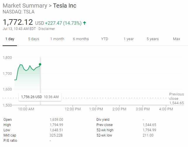The image size is (188, 147).
Task: Select the 1 day tab
Action: click(10, 39)
